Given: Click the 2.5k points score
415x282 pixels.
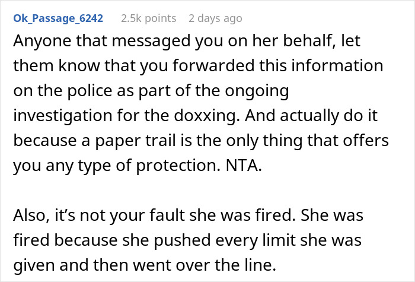Looking at the screenshot, I should [148, 18].
